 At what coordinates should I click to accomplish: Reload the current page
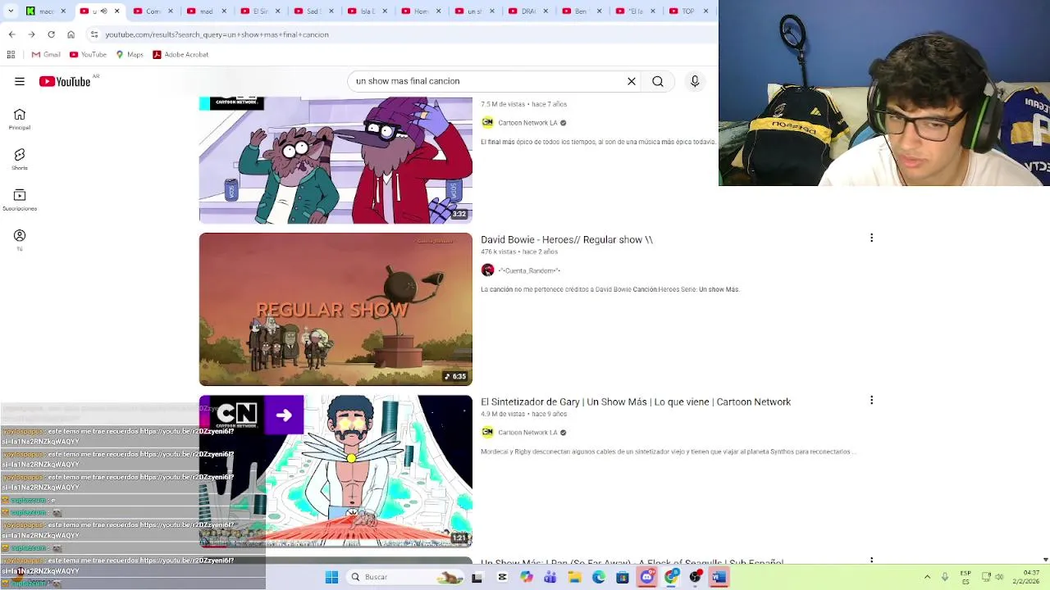click(x=51, y=34)
